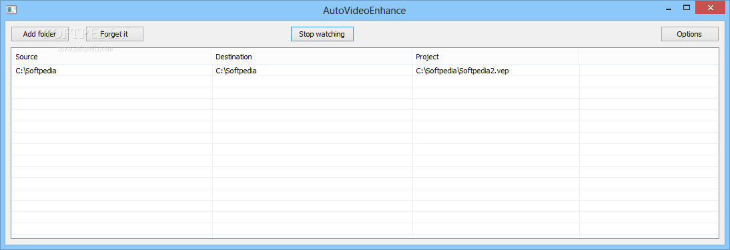Click the empty second row in Source column
This screenshot has height=250, width=730.
(x=111, y=81)
